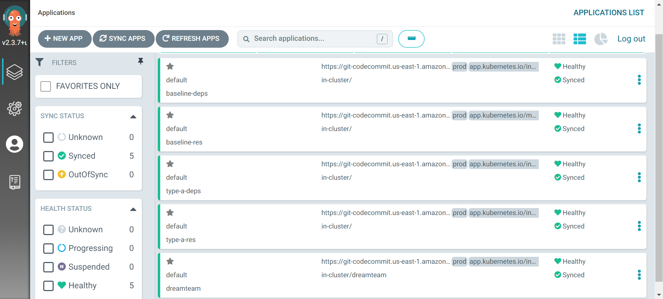Click the Log out link

tap(631, 39)
